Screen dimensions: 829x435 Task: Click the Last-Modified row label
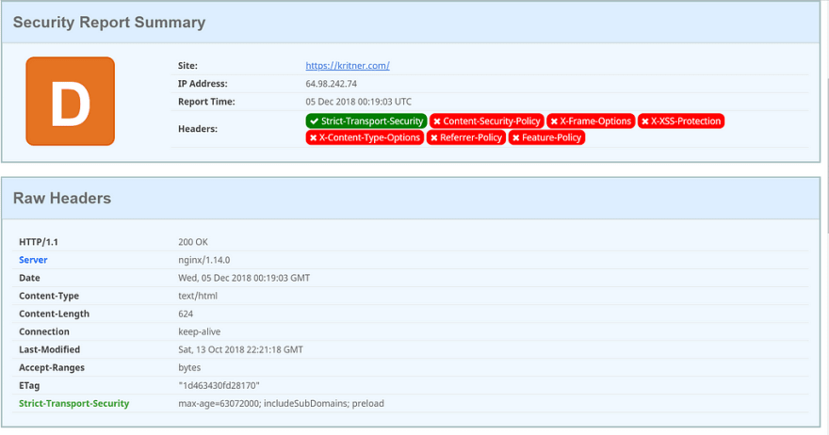[49, 349]
